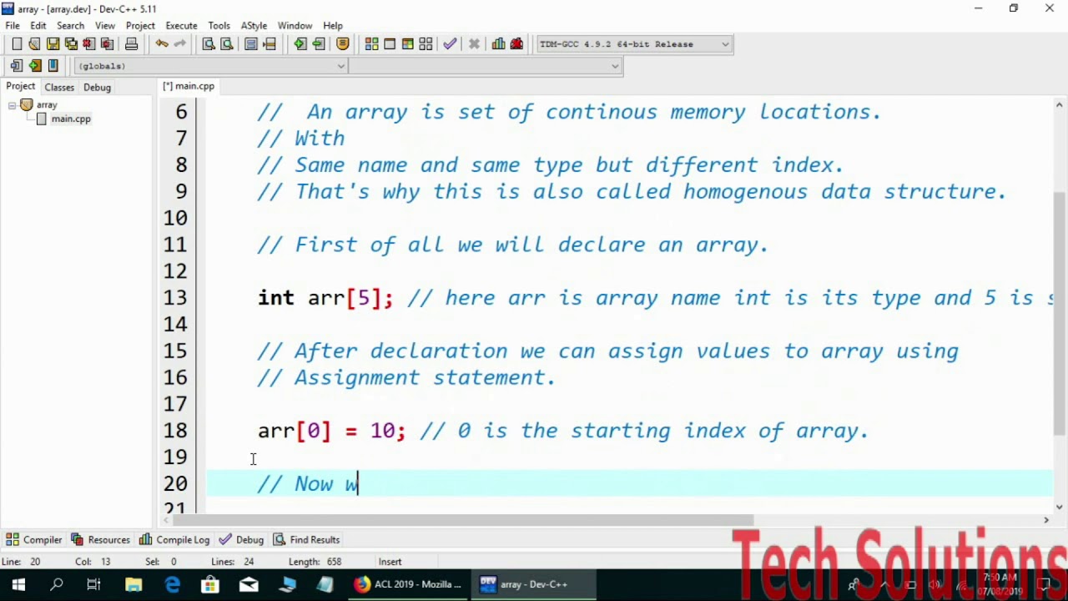Open the Resources bottom panel tab
Image resolution: width=1068 pixels, height=601 pixels.
(100, 540)
